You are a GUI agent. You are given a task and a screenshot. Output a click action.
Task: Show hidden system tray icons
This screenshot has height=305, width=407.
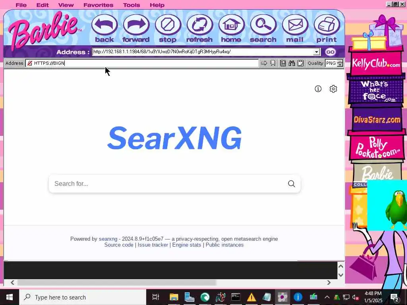(327, 297)
